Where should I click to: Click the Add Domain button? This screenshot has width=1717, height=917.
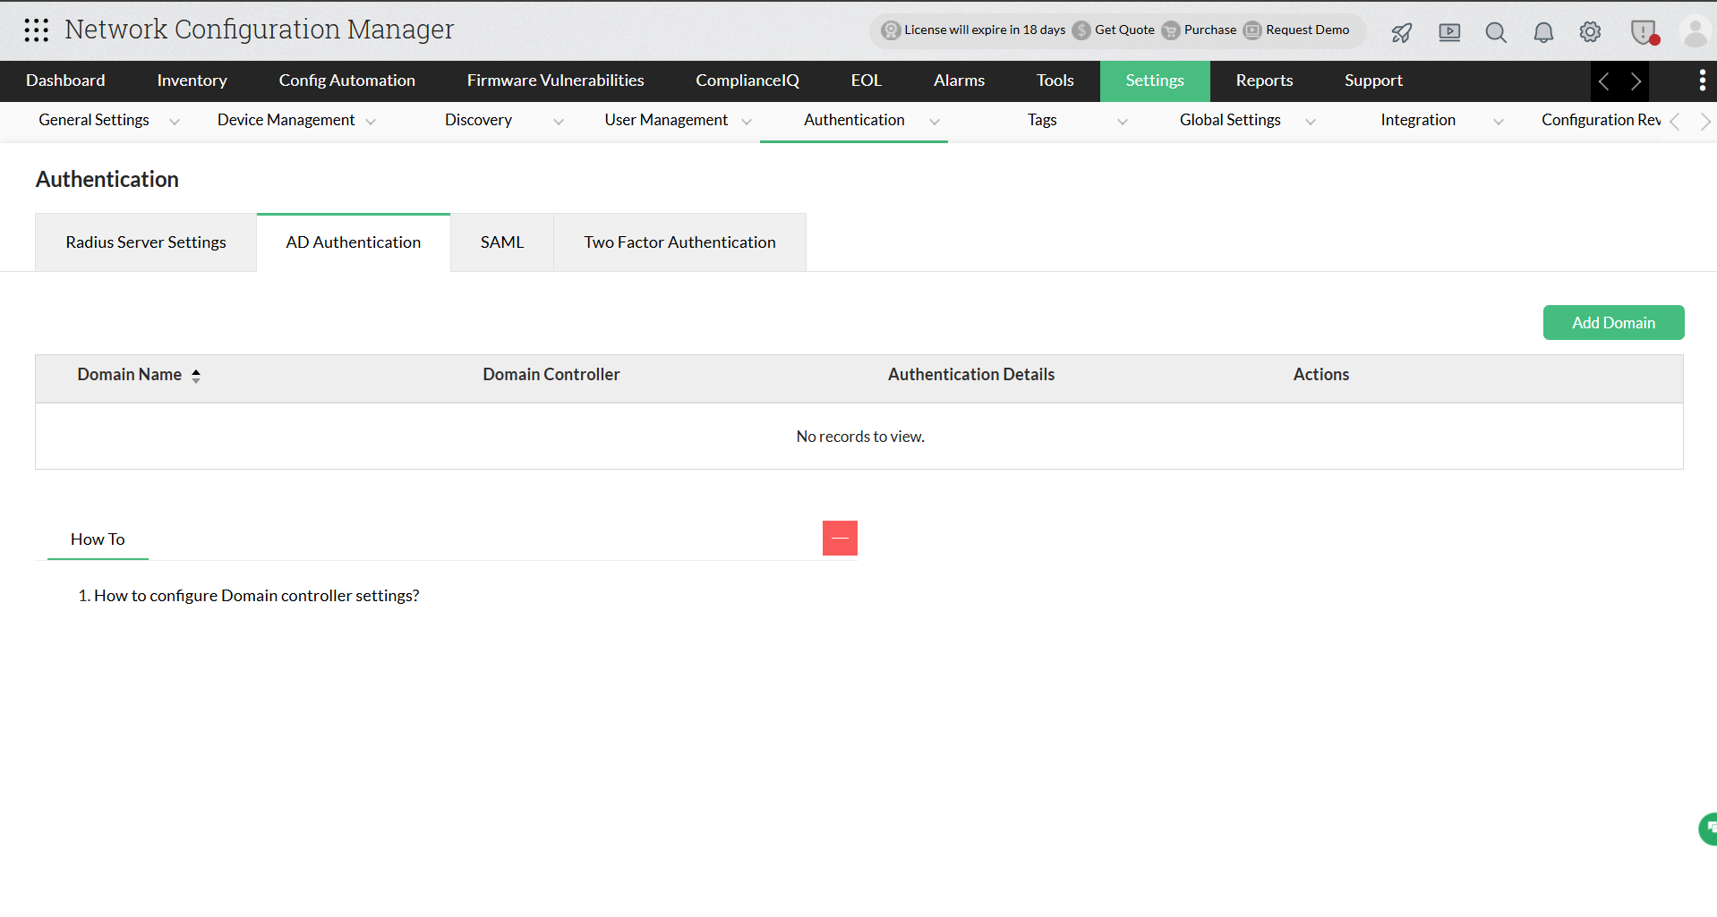point(1613,323)
